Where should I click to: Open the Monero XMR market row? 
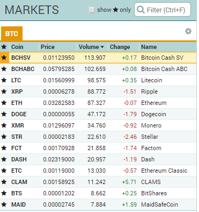pos(98,125)
